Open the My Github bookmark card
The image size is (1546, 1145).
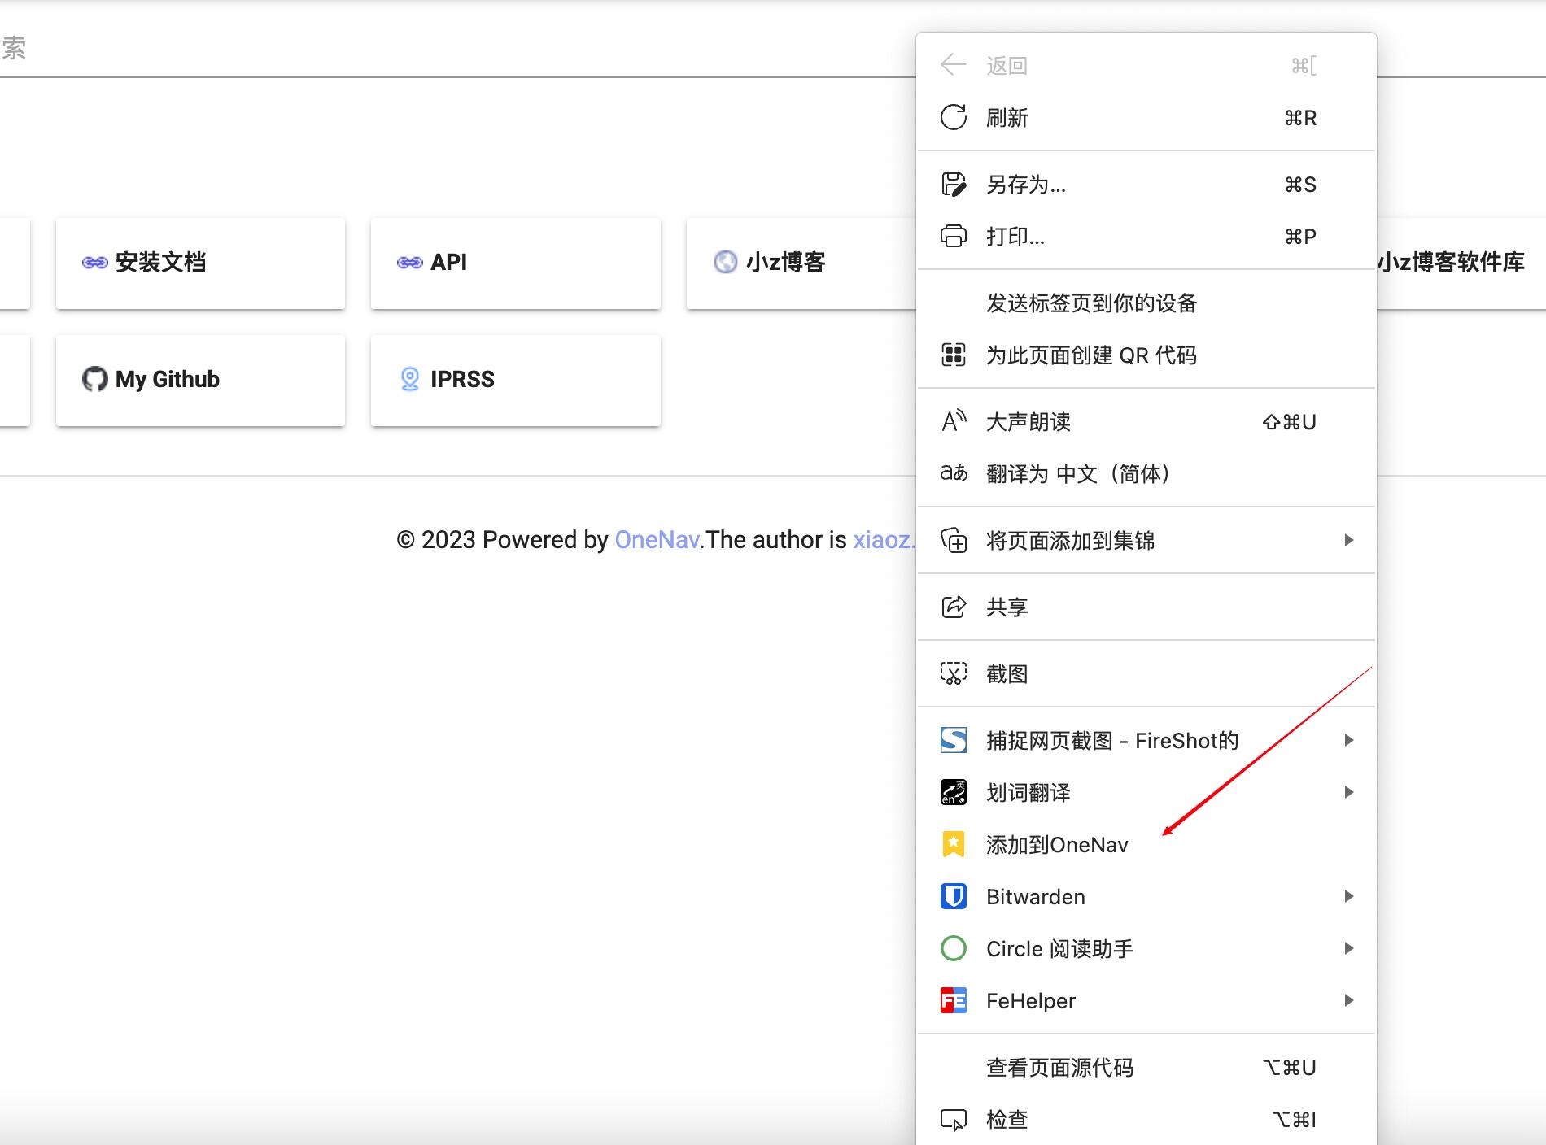[200, 380]
